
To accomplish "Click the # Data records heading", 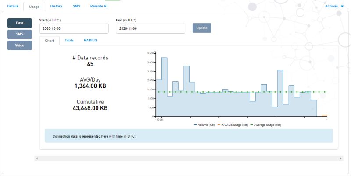I will point(90,58).
